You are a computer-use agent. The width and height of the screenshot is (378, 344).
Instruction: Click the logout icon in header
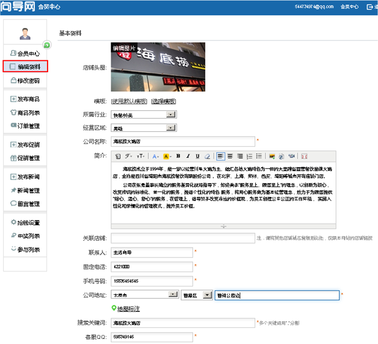[x=369, y=7]
